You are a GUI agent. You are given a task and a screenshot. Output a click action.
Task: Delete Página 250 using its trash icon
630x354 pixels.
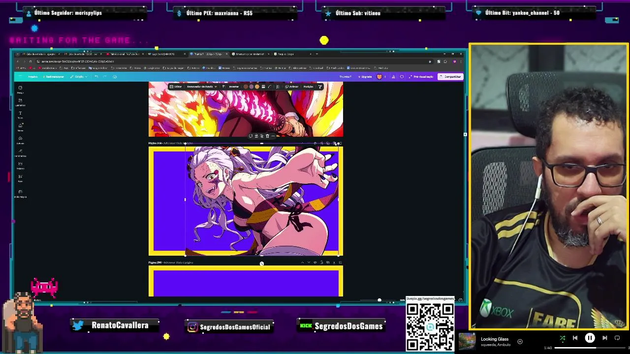334,263
